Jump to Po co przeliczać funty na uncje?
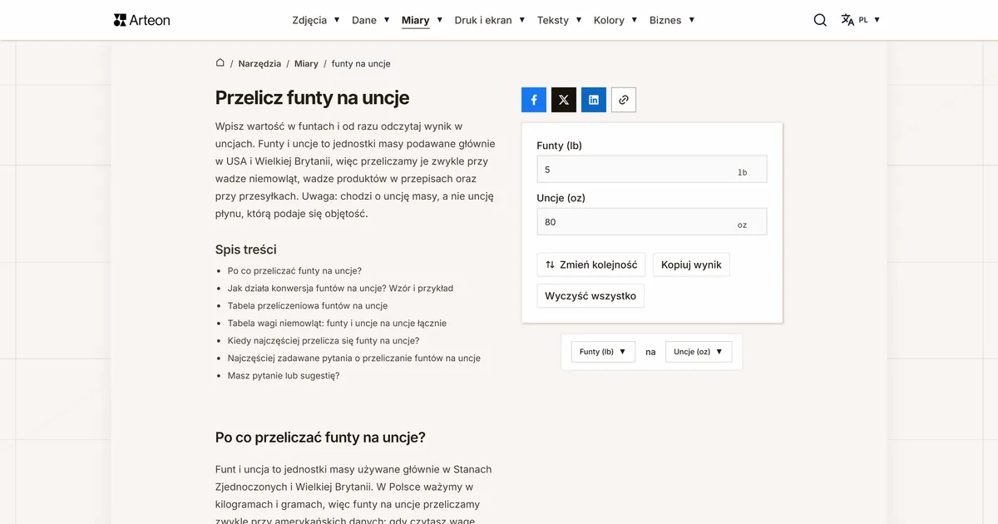Screen dimensions: 998x524 point(294,270)
